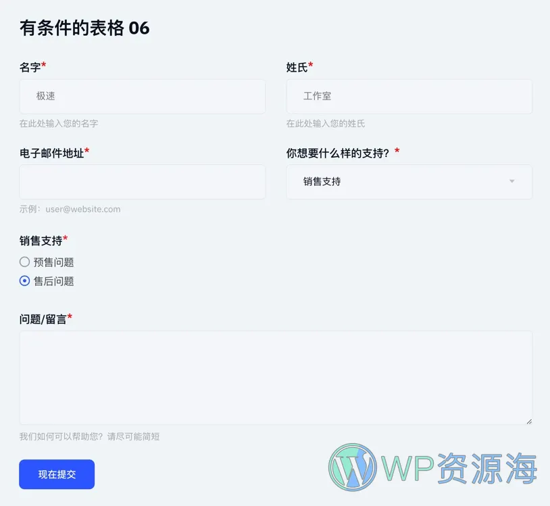Click the example text user@website.com
Viewport: 550px width, 506px height.
(83, 209)
